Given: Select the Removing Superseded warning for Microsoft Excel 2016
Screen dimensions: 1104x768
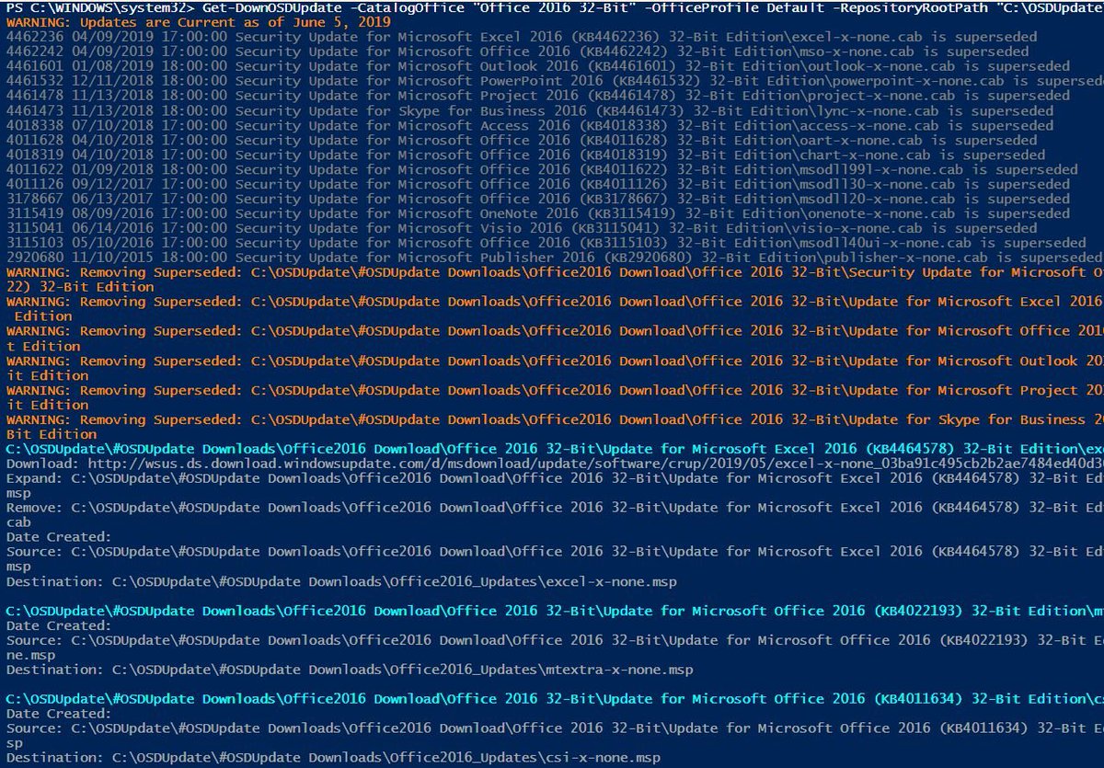Looking at the screenshot, I should [x=555, y=309].
